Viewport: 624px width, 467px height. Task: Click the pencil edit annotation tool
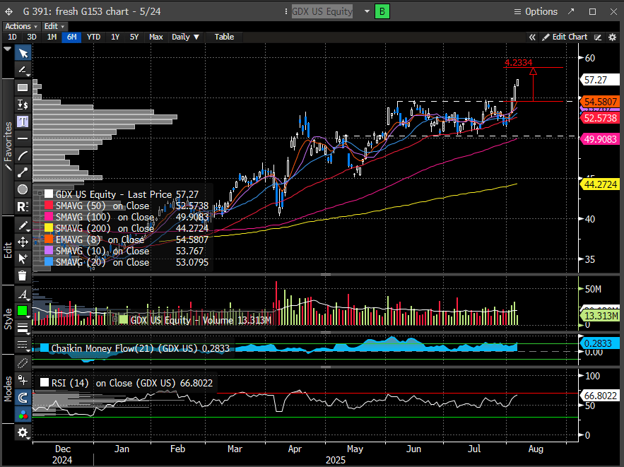click(23, 225)
